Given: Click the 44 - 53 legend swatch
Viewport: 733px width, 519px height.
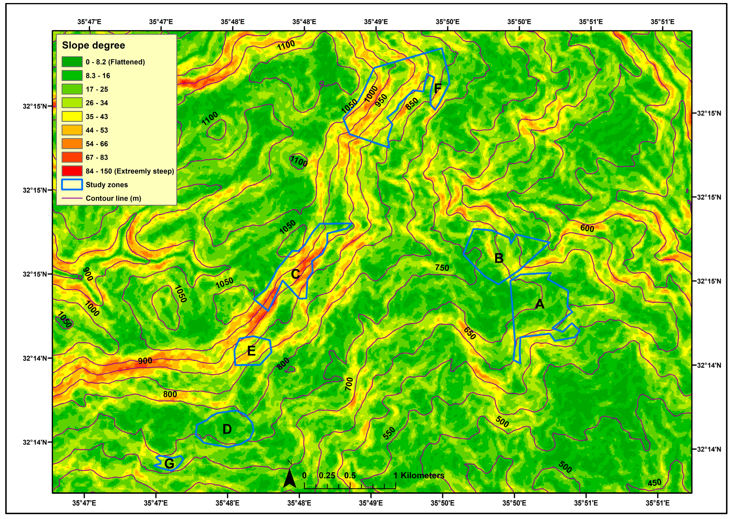Looking at the screenshot, I should click(72, 130).
